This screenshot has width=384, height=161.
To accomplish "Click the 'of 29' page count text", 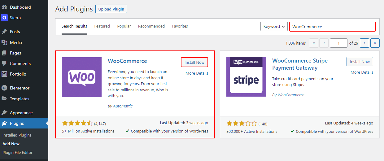I will pyautogui.click(x=354, y=43).
